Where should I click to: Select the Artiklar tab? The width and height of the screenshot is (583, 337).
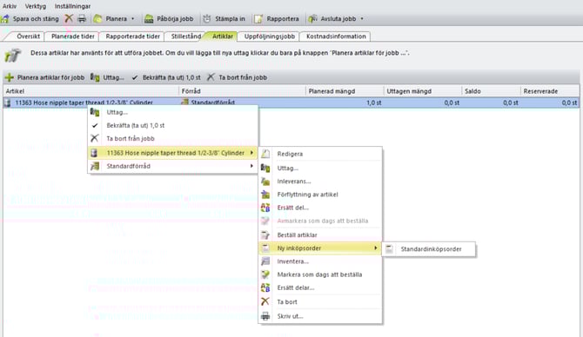223,36
